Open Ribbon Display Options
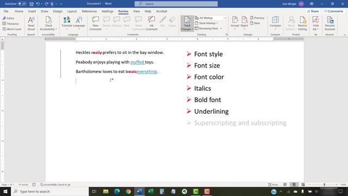Screen dimensions: 348x196 coord(312,4)
